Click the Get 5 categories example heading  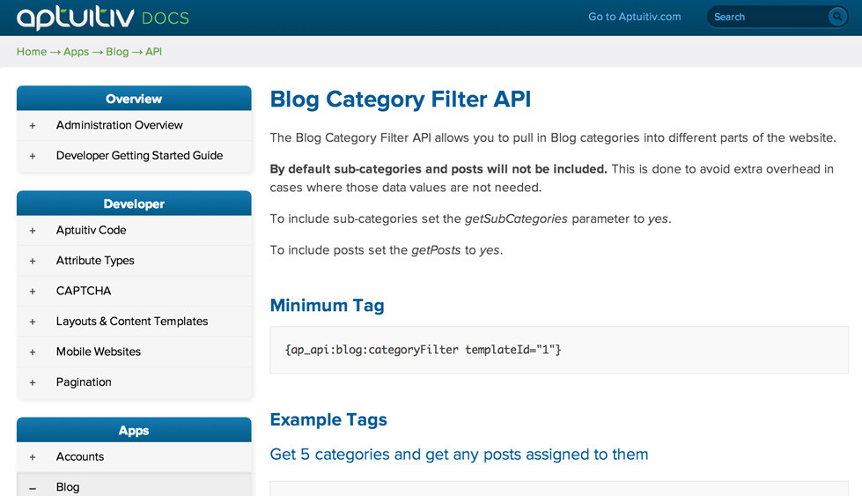459,455
